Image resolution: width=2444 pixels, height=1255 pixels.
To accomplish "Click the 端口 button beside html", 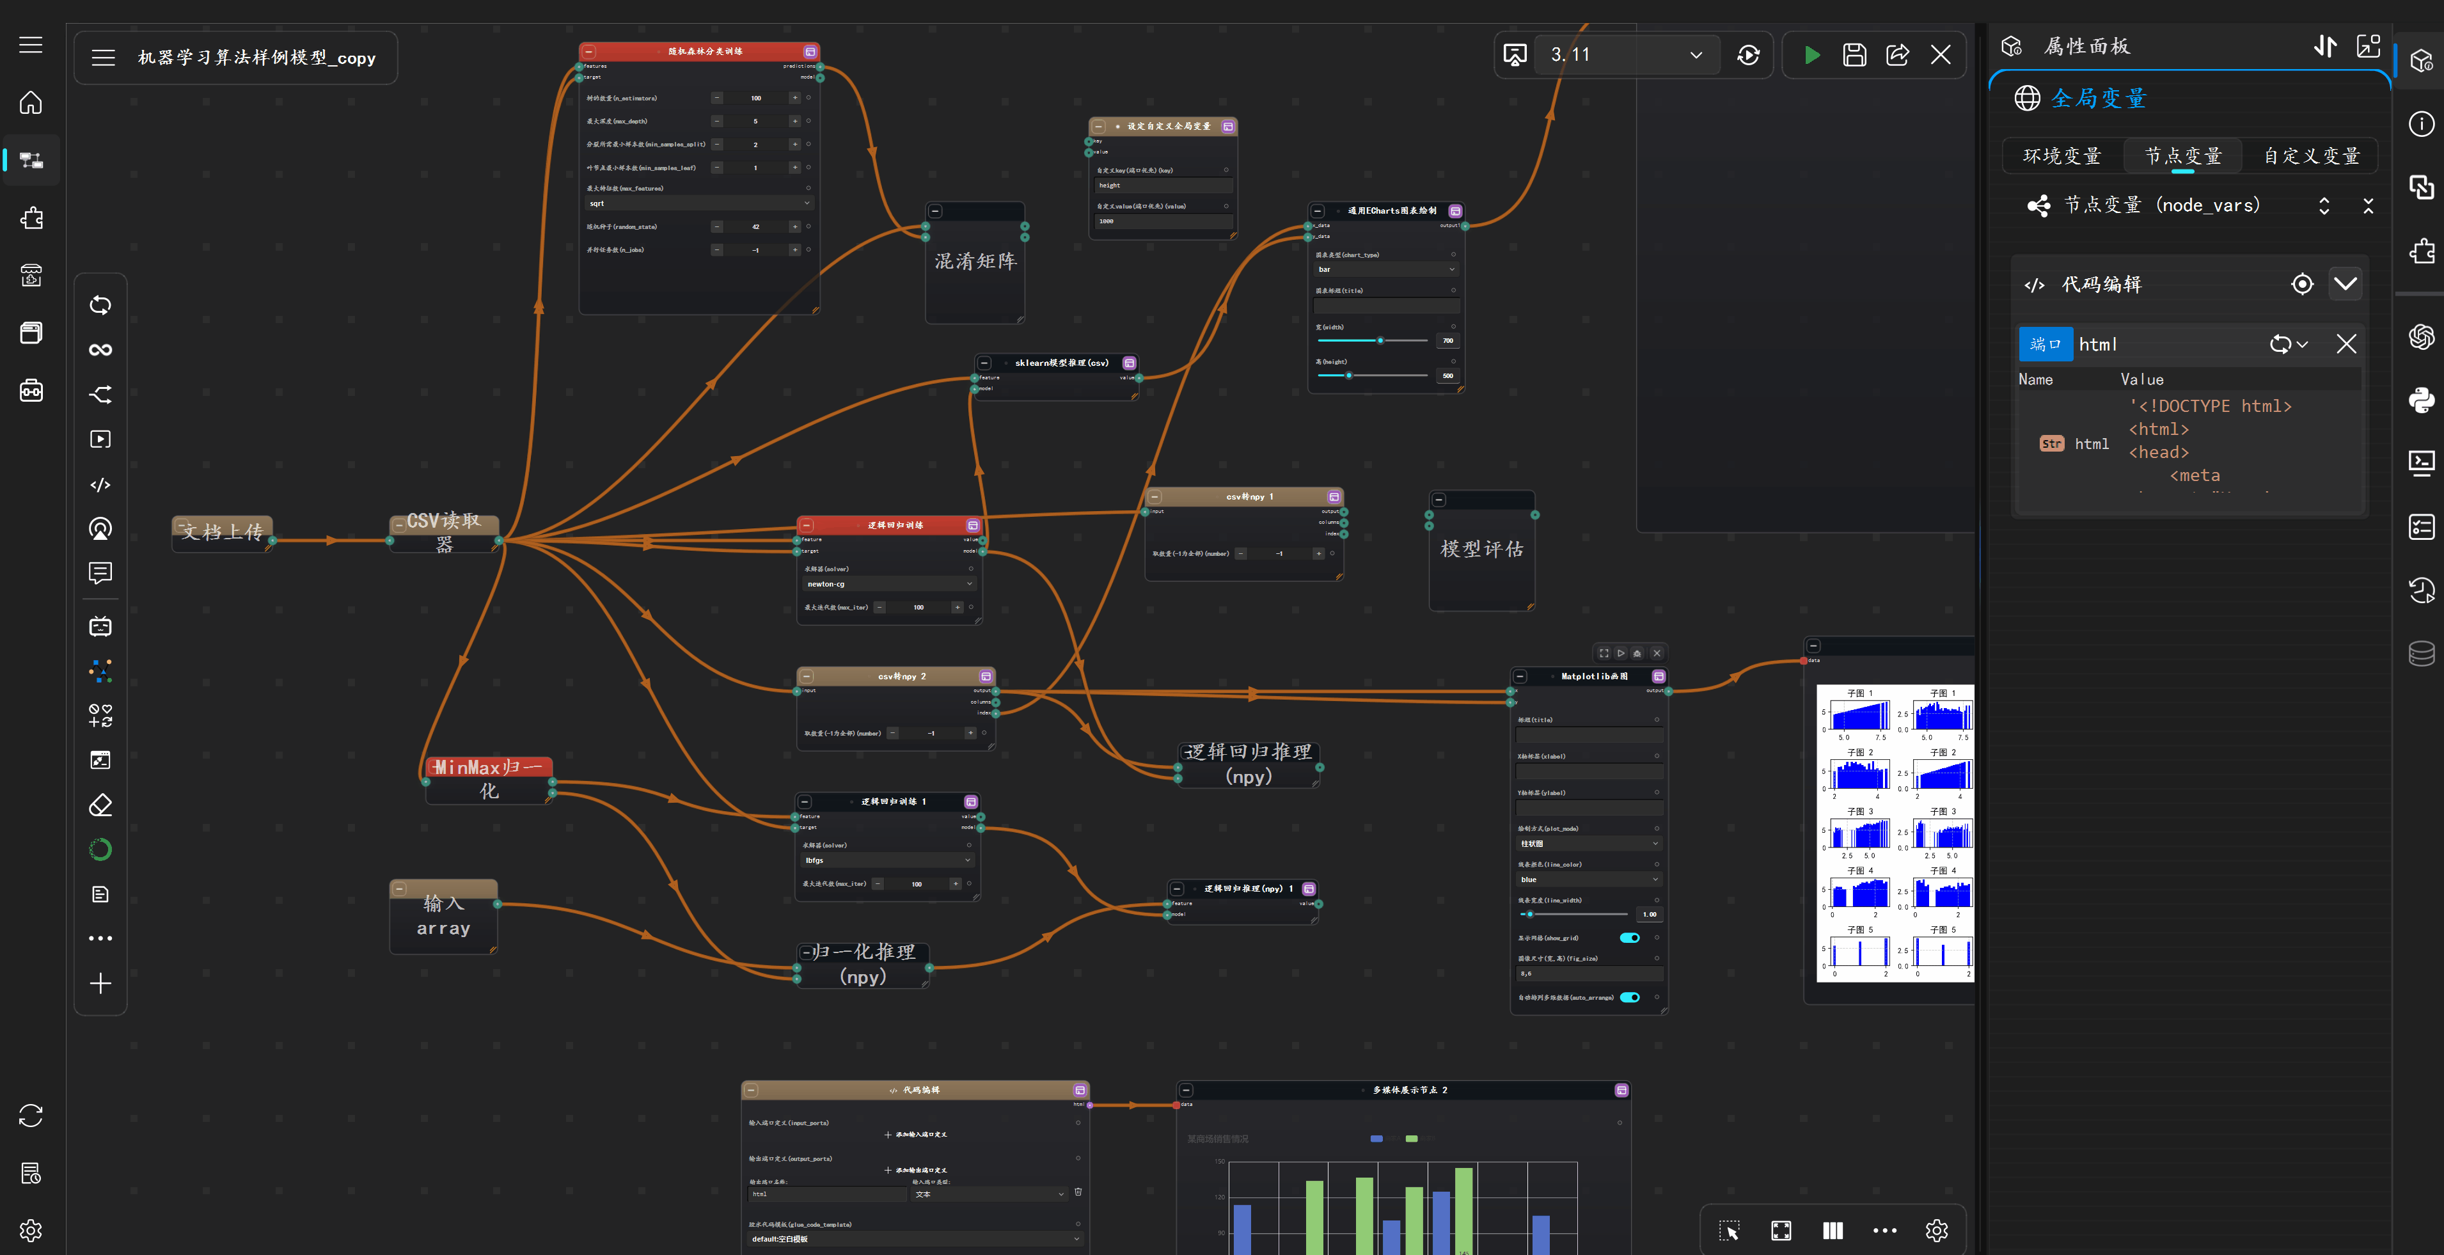I will [x=2045, y=344].
